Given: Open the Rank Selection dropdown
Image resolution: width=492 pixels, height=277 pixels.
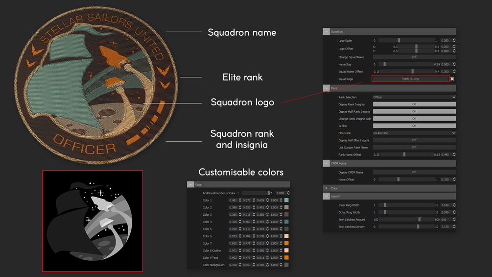Looking at the screenshot, I should click(414, 97).
